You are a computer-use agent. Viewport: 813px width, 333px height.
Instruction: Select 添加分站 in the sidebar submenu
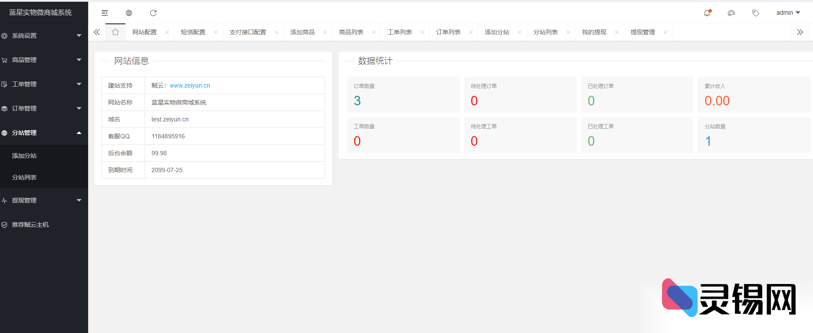coord(24,156)
